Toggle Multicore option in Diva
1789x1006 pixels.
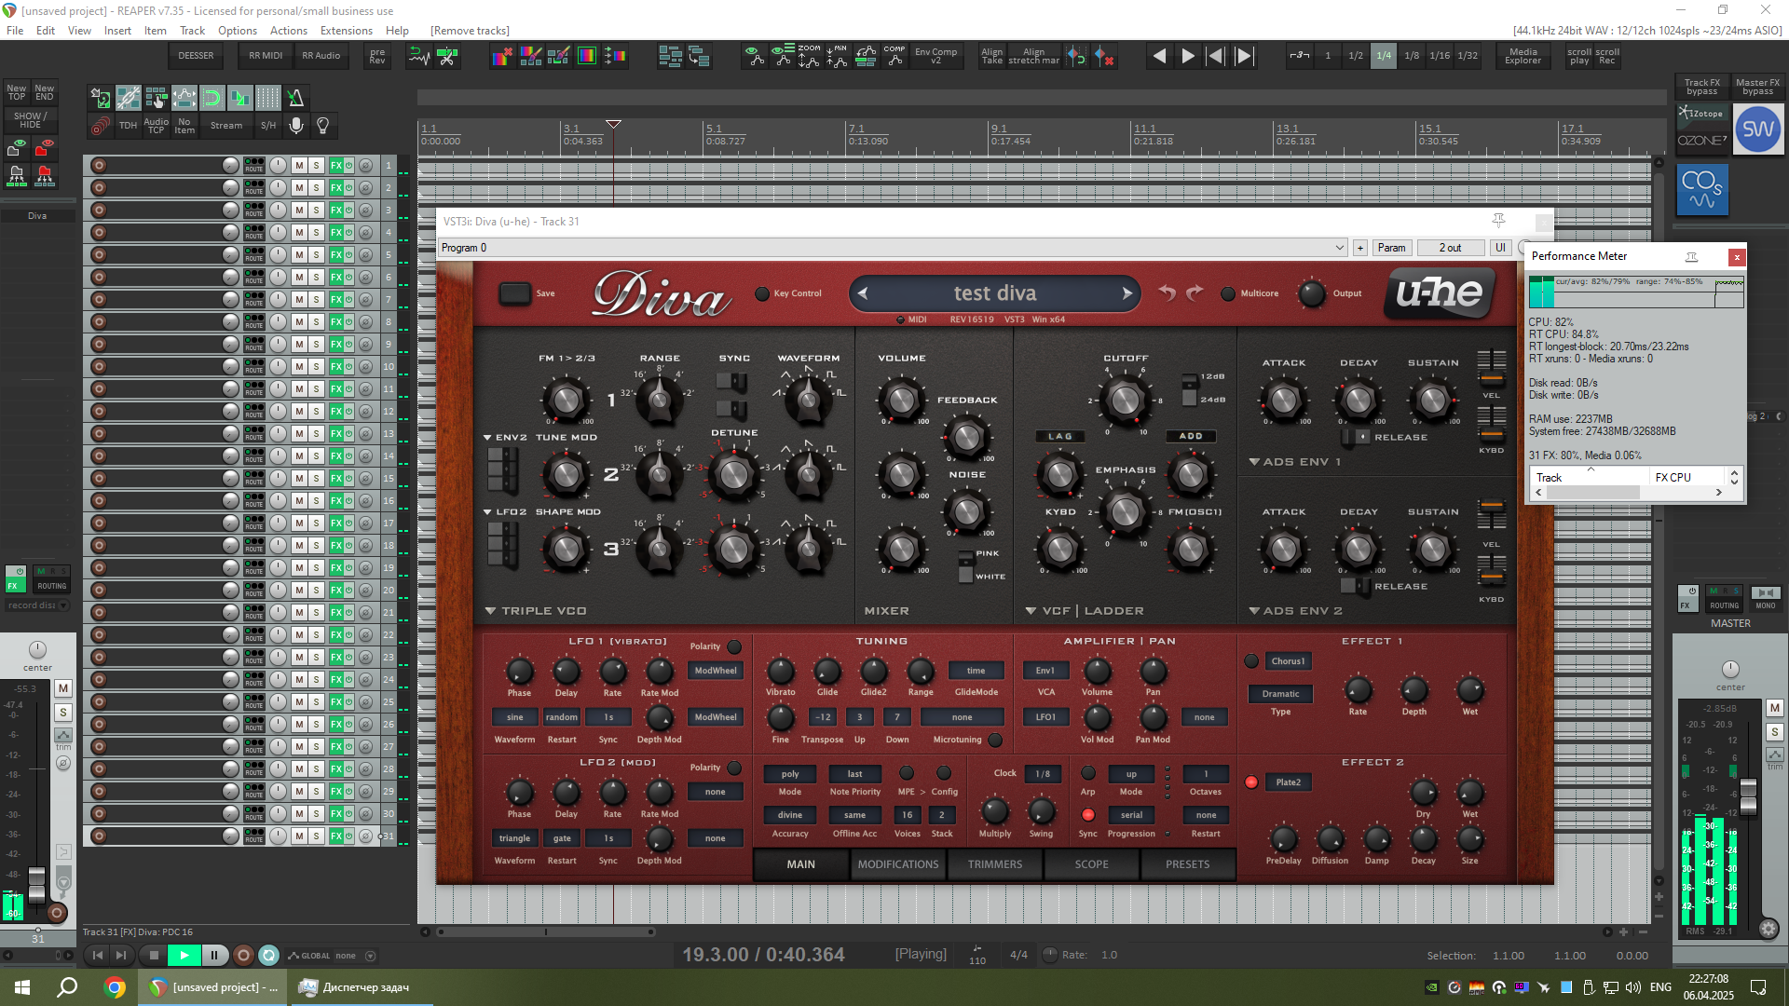click(x=1228, y=294)
